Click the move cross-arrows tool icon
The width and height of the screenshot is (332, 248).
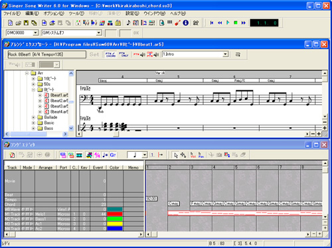(x=183, y=155)
